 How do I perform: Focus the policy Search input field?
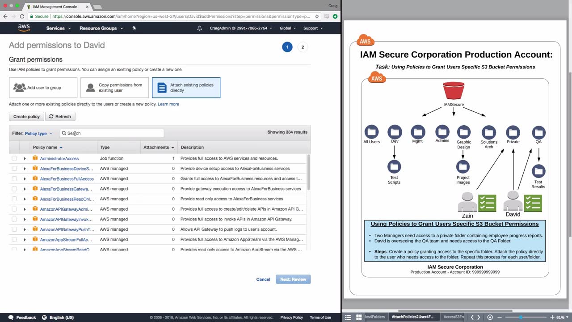[112, 133]
